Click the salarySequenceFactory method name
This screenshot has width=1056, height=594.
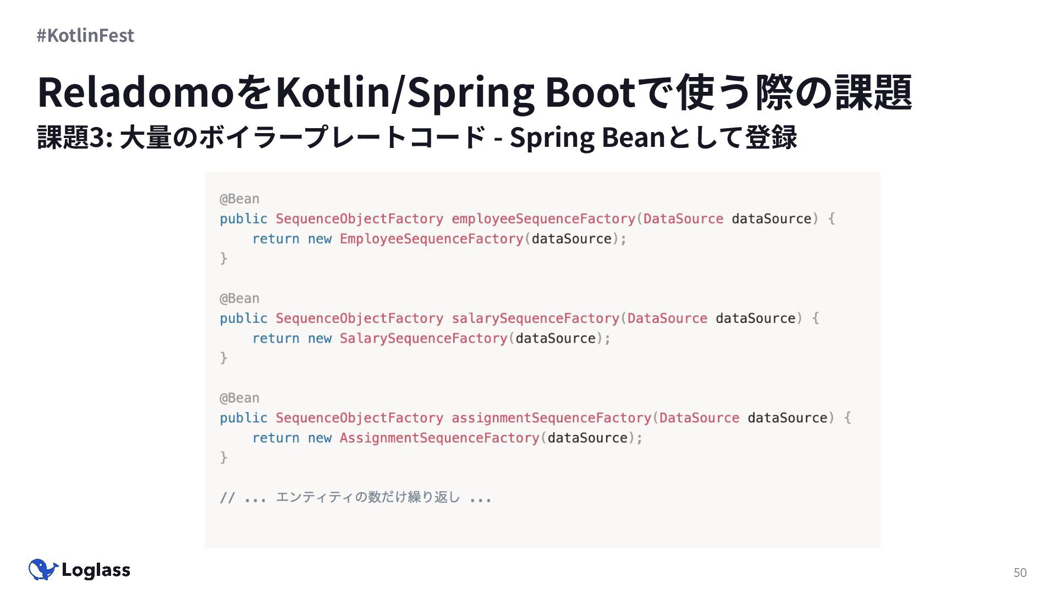(535, 318)
